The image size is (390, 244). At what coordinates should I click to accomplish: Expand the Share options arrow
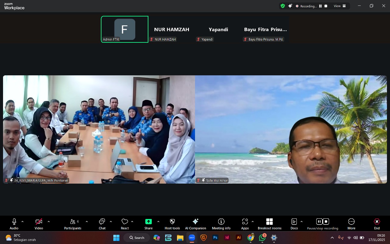coord(158,222)
